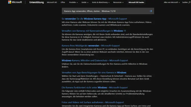Open Fotos und Videos mit Surface aufnehmen
The image size is (191, 107).
pyautogui.click(x=93, y=102)
